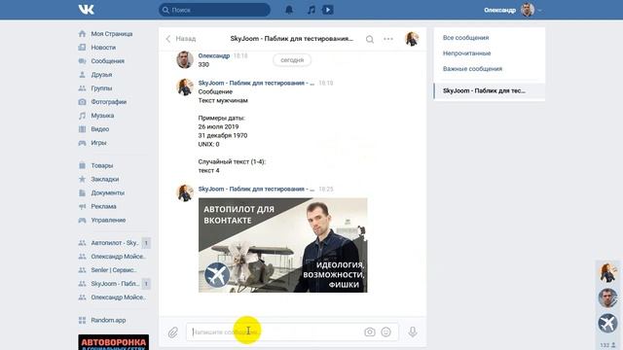This screenshot has width=623, height=350.
Task: Focus the top search field
Action: point(214,10)
